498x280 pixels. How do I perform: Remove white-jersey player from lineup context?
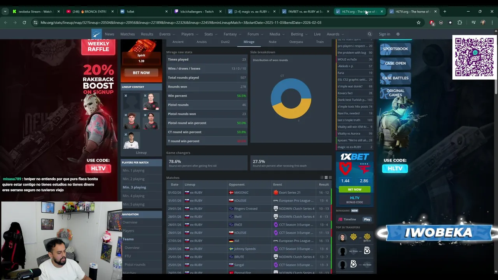click(126, 135)
